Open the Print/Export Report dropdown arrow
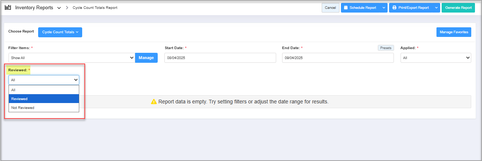The height and width of the screenshot is (161, 482). pyautogui.click(x=436, y=8)
